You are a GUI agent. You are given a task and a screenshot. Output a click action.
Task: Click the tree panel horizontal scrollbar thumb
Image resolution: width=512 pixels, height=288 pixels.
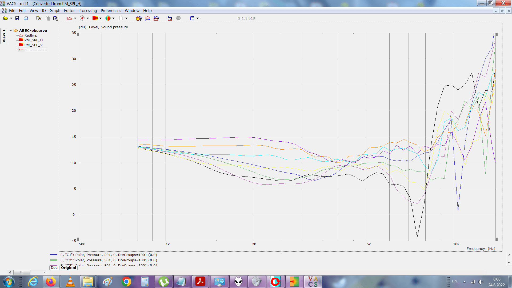22,272
